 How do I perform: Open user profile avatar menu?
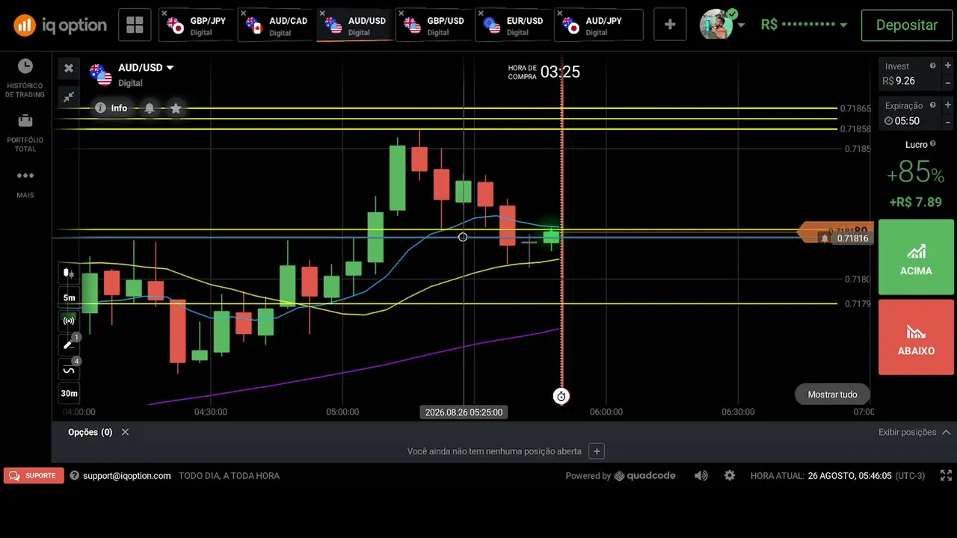click(721, 25)
